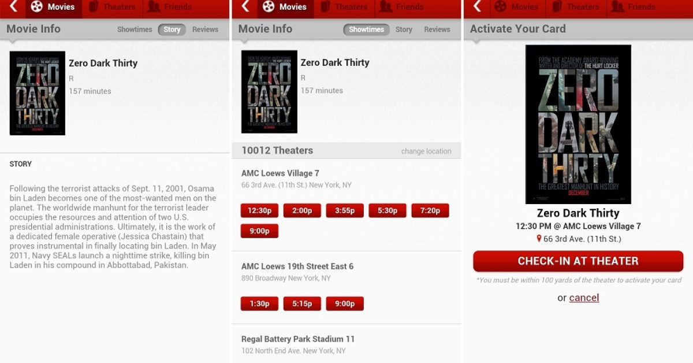
Task: Tap the large Zero Dark Thirty poster
Action: coord(578,124)
